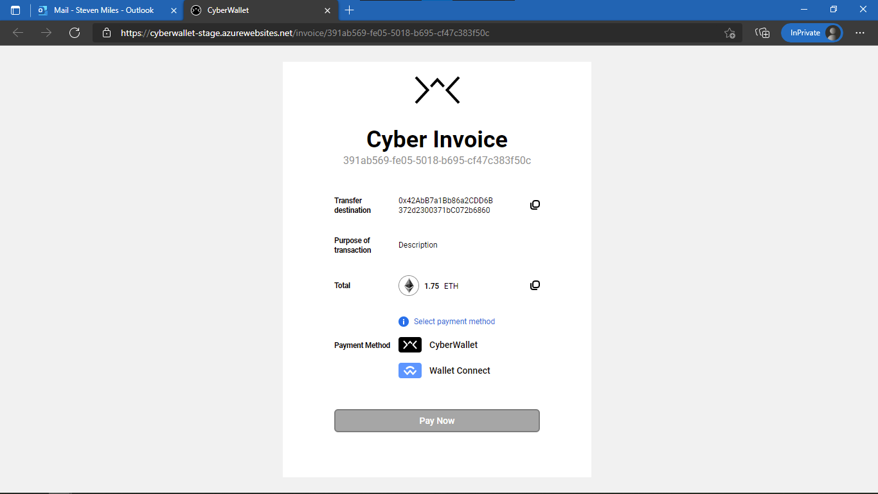Screen dimensions: 878x494
Task: Click the blue info icon
Action: pos(404,322)
